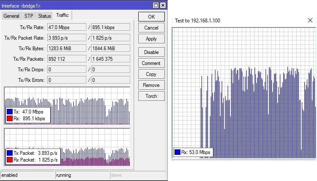Open the STP tab
The height and width of the screenshot is (181, 317).
(29, 16)
